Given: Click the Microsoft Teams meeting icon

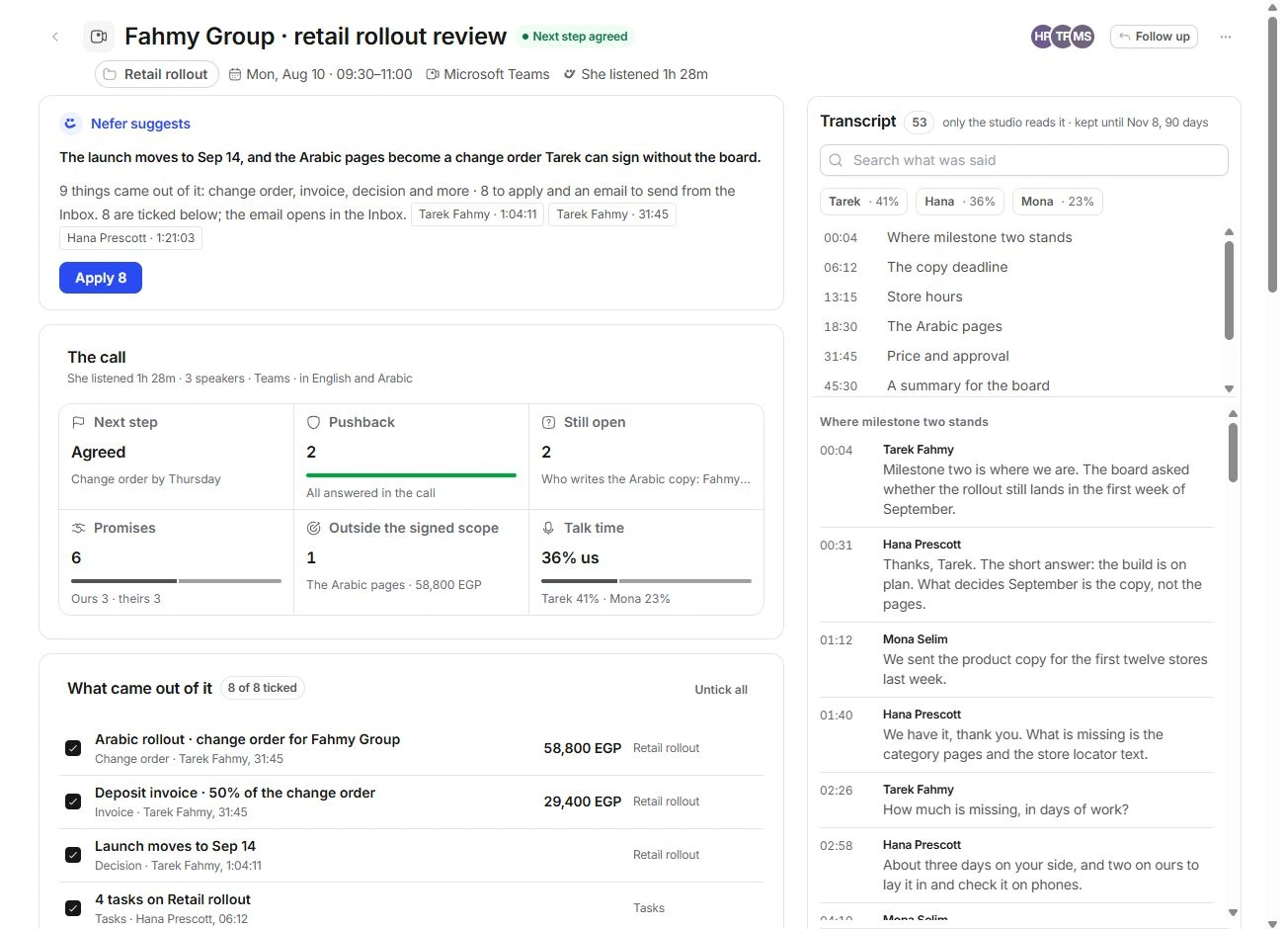Looking at the screenshot, I should pos(433,74).
